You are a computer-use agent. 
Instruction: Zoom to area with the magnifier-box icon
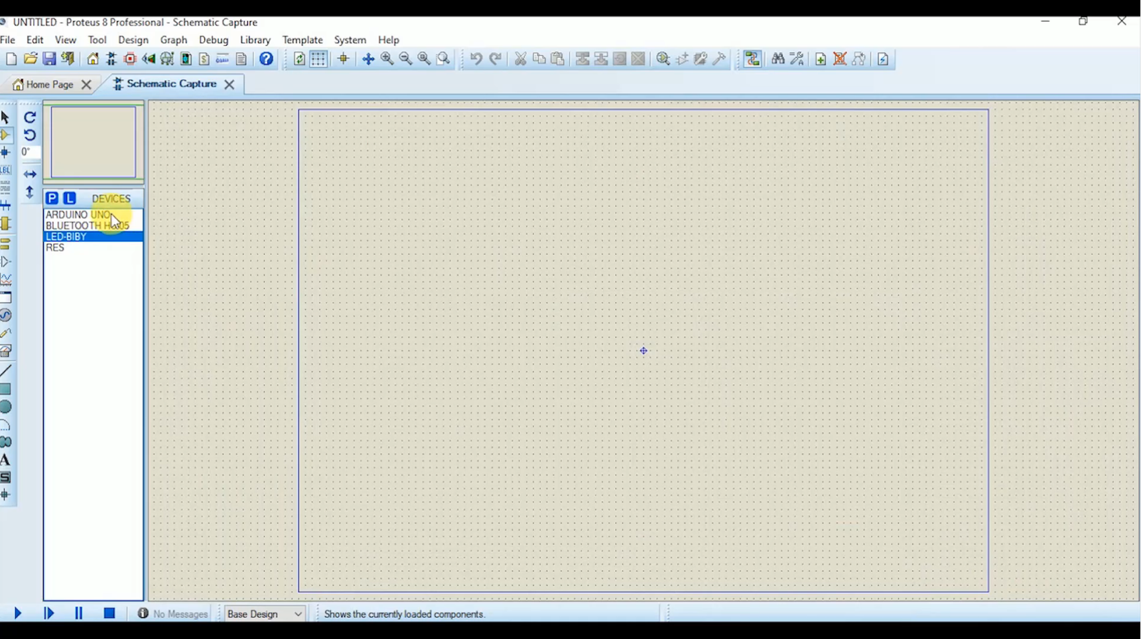[444, 59]
